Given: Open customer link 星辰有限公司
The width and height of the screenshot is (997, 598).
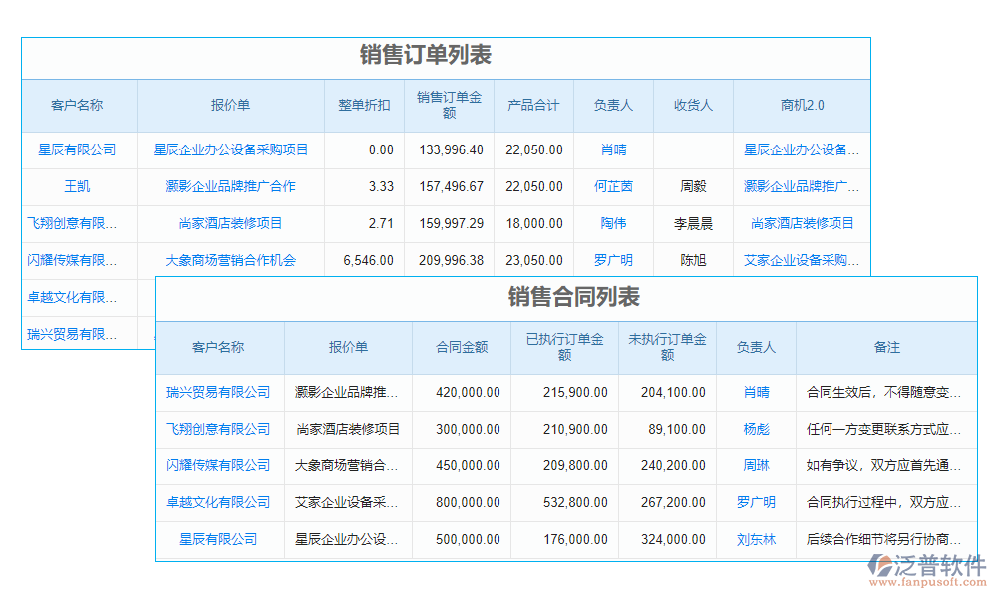Looking at the screenshot, I should (78, 149).
